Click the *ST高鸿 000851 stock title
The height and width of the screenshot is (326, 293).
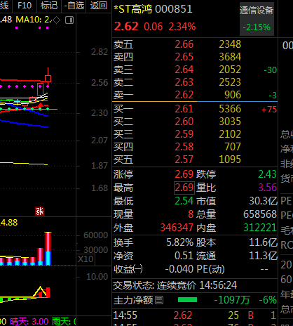[x=153, y=9]
